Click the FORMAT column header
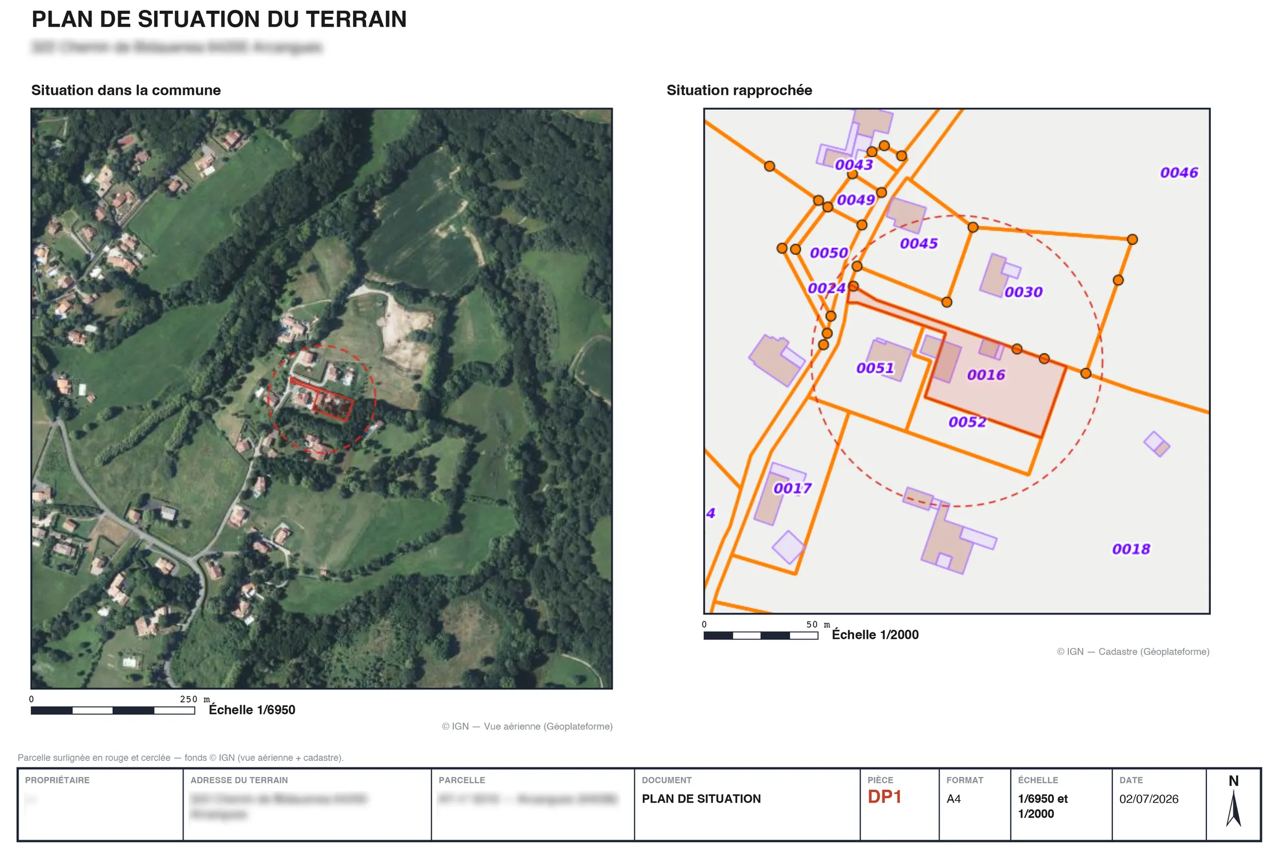1274x854 pixels. pyautogui.click(x=965, y=780)
